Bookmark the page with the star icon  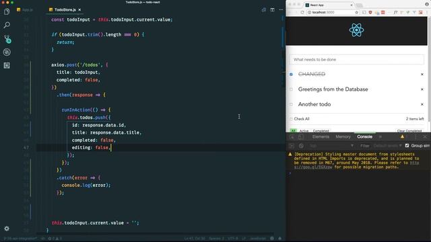pos(356,12)
